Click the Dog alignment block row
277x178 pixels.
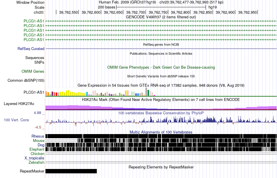click(x=161, y=145)
